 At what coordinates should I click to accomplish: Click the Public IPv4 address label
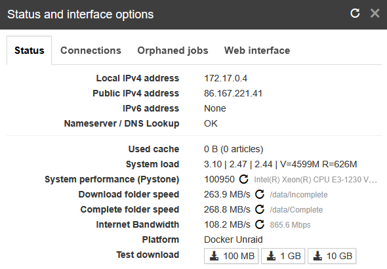click(x=136, y=93)
